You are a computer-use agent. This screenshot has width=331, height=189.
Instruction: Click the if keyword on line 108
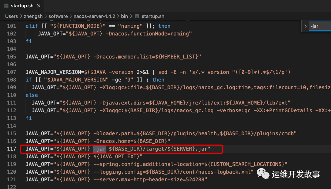(x=29, y=80)
